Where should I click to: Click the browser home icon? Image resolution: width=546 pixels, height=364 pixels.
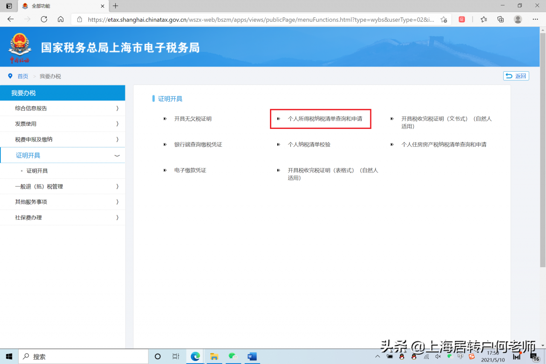coord(61,19)
